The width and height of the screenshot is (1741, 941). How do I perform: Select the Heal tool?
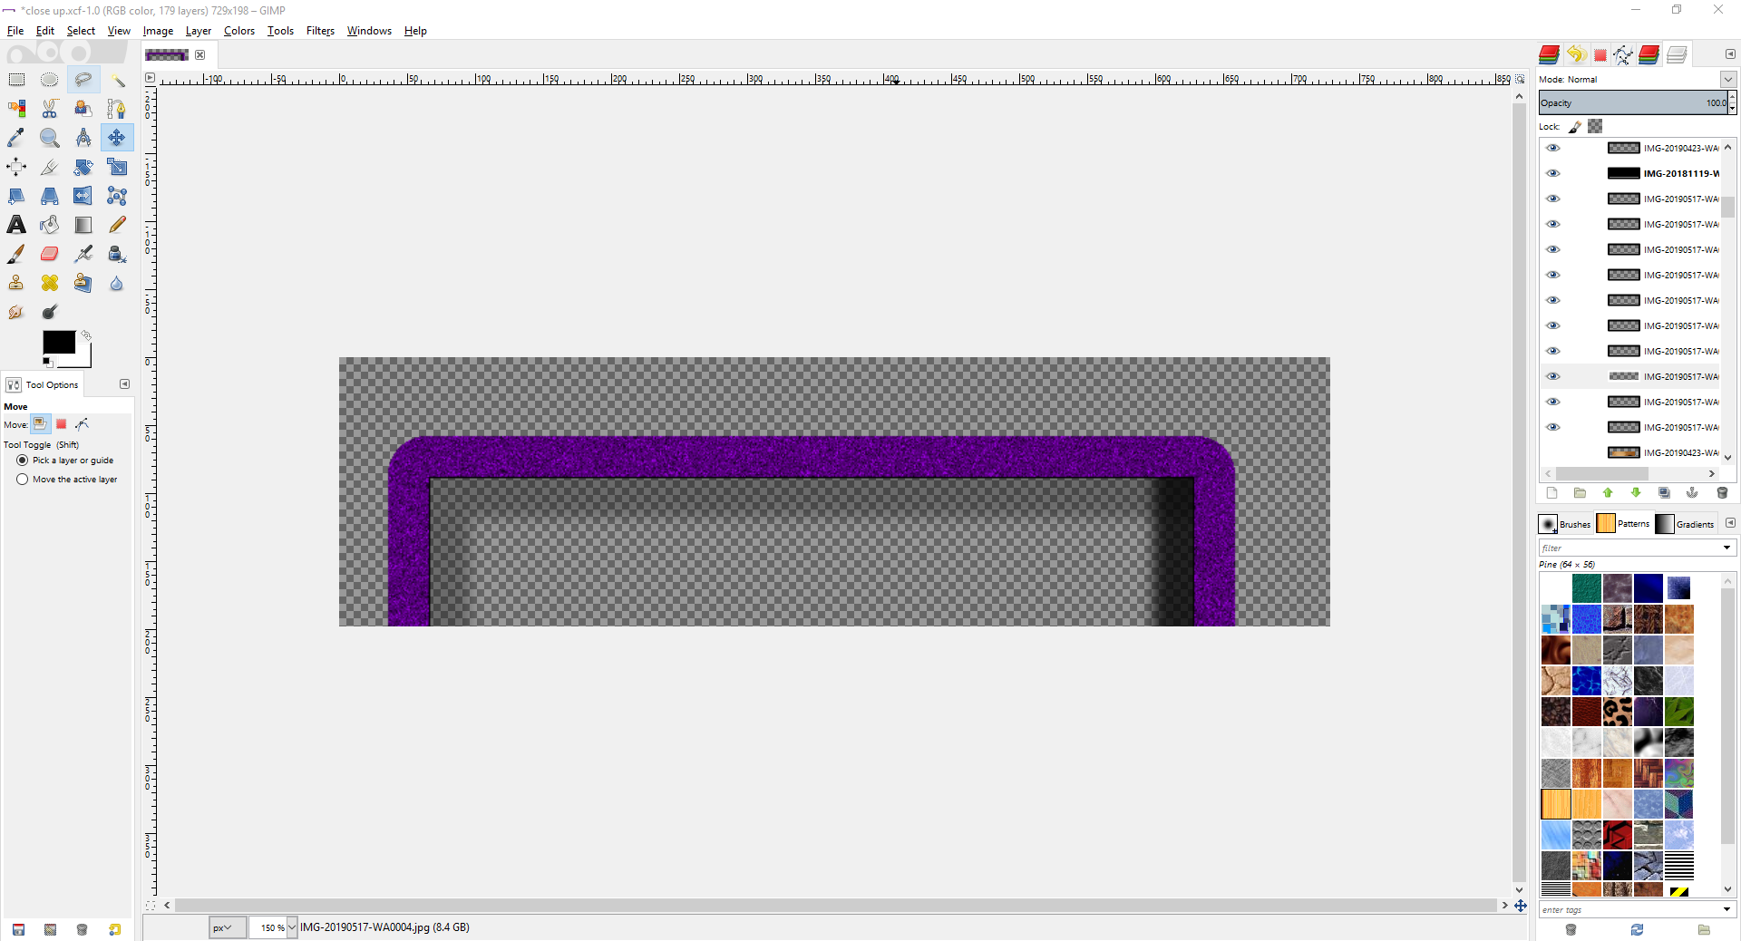pos(50,283)
